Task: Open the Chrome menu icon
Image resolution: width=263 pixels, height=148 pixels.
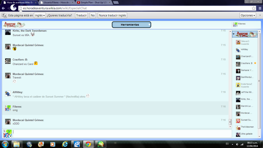Action: click(260, 8)
